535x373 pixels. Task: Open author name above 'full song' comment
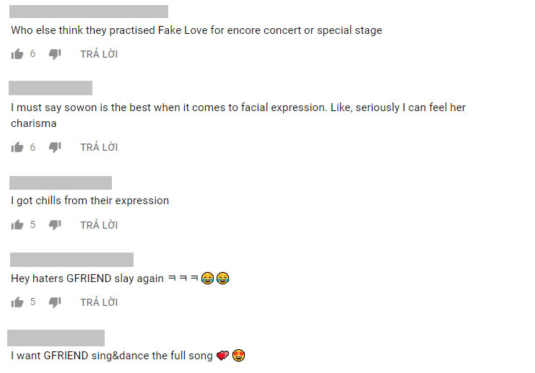[x=56, y=338]
